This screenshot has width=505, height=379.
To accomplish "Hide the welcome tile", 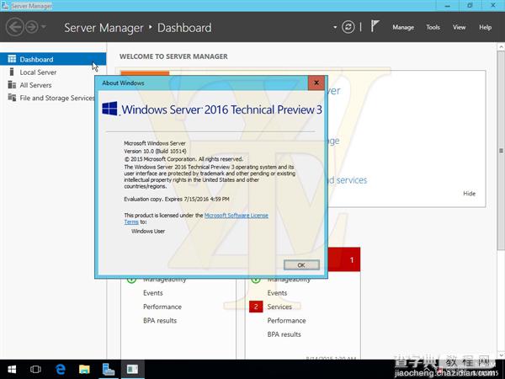I will [470, 194].
